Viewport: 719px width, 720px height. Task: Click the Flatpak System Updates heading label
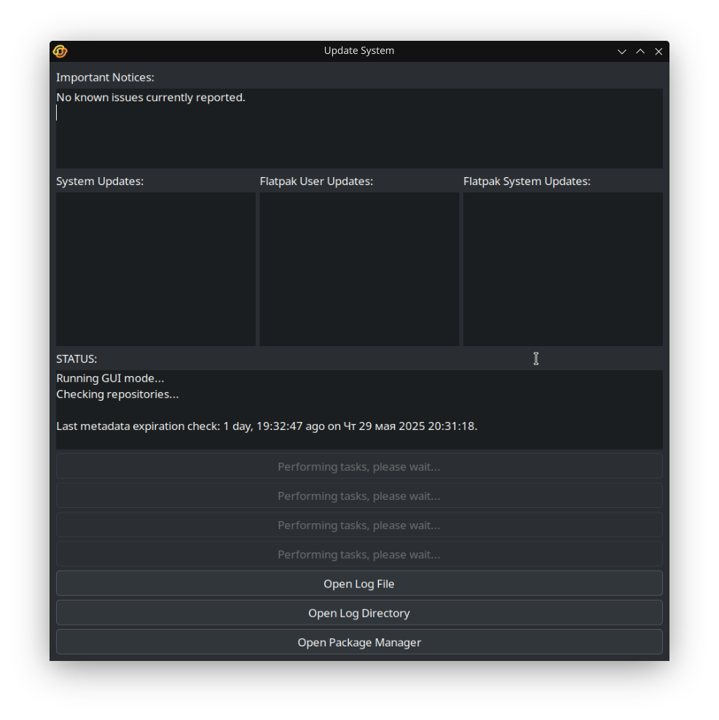click(x=527, y=181)
